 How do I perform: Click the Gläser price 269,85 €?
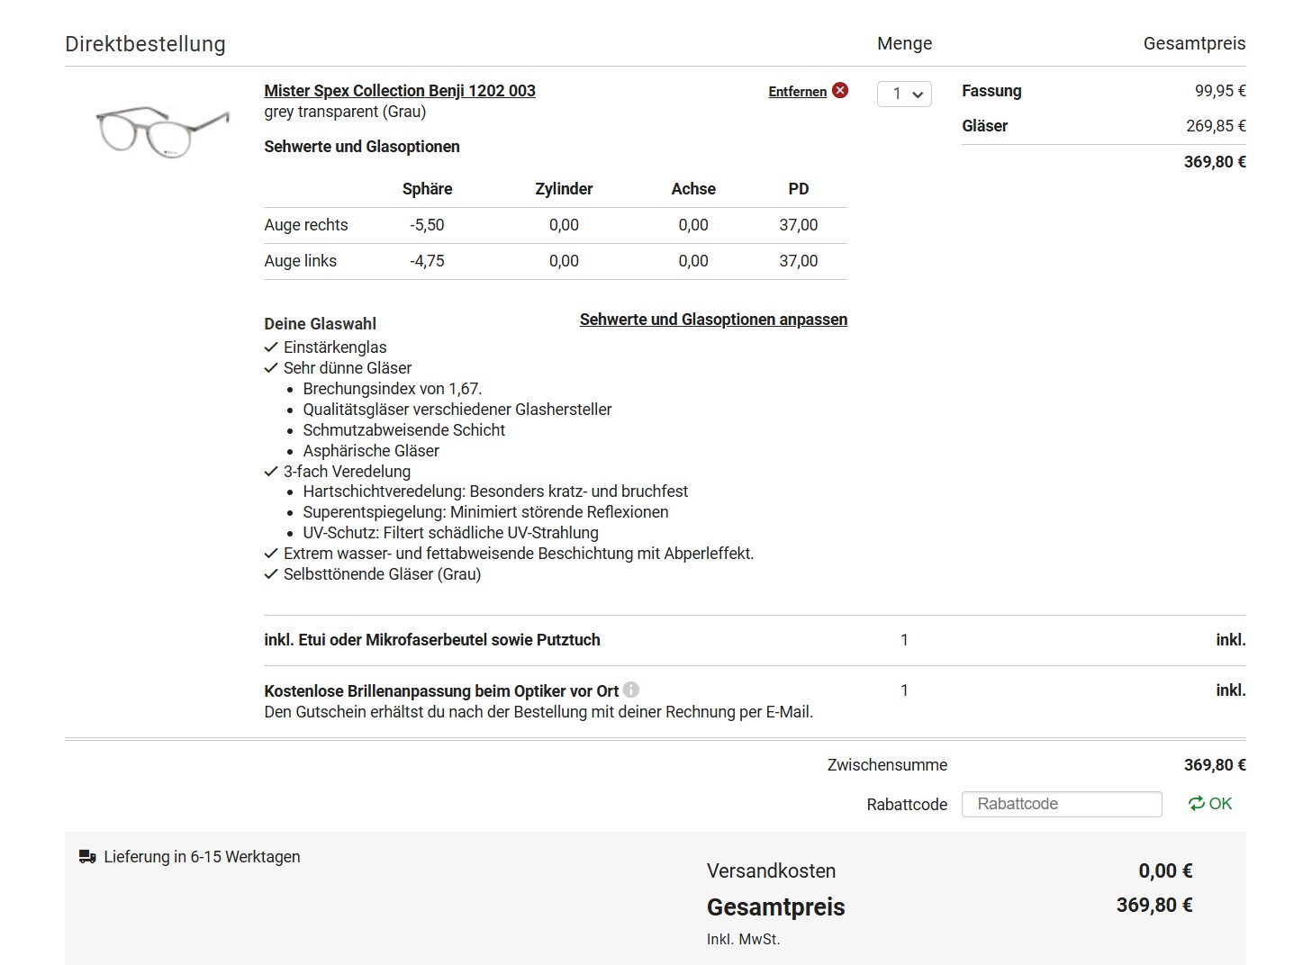click(1216, 126)
